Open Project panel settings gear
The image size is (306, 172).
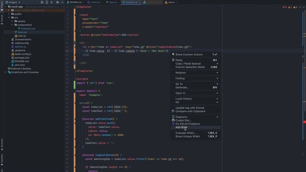(x=57, y=2)
